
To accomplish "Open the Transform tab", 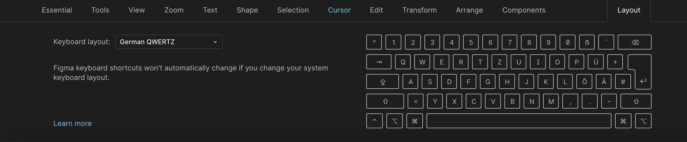I will point(419,10).
